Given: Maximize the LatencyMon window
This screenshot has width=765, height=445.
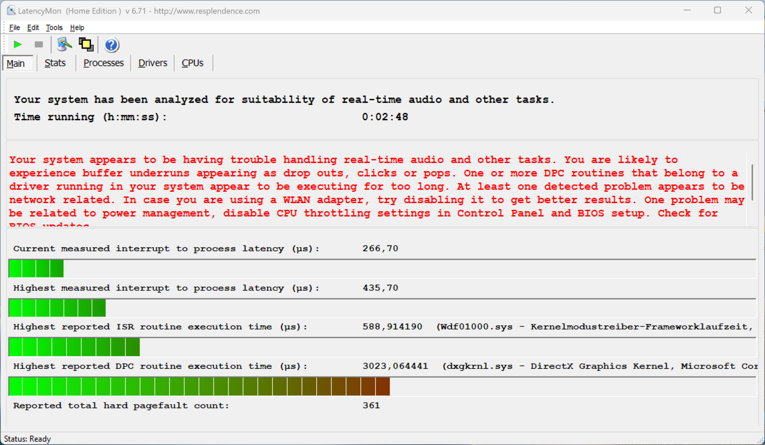Looking at the screenshot, I should pyautogui.click(x=718, y=10).
